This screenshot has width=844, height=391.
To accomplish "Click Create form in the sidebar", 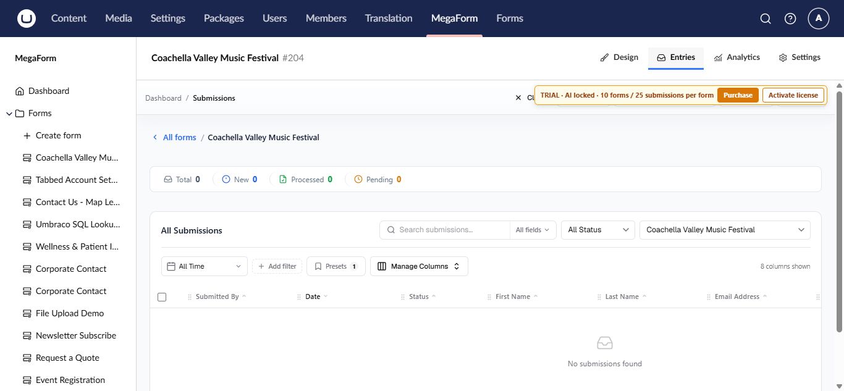I will tap(58, 135).
